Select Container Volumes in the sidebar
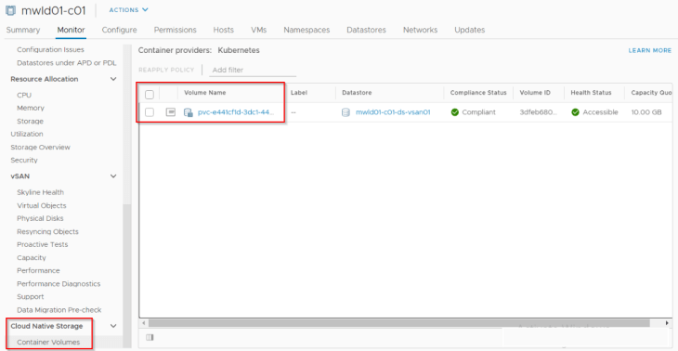Viewport: 678px width, 351px height. click(x=48, y=343)
